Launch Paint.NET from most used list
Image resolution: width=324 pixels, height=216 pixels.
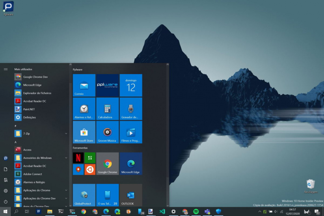coord(28,109)
